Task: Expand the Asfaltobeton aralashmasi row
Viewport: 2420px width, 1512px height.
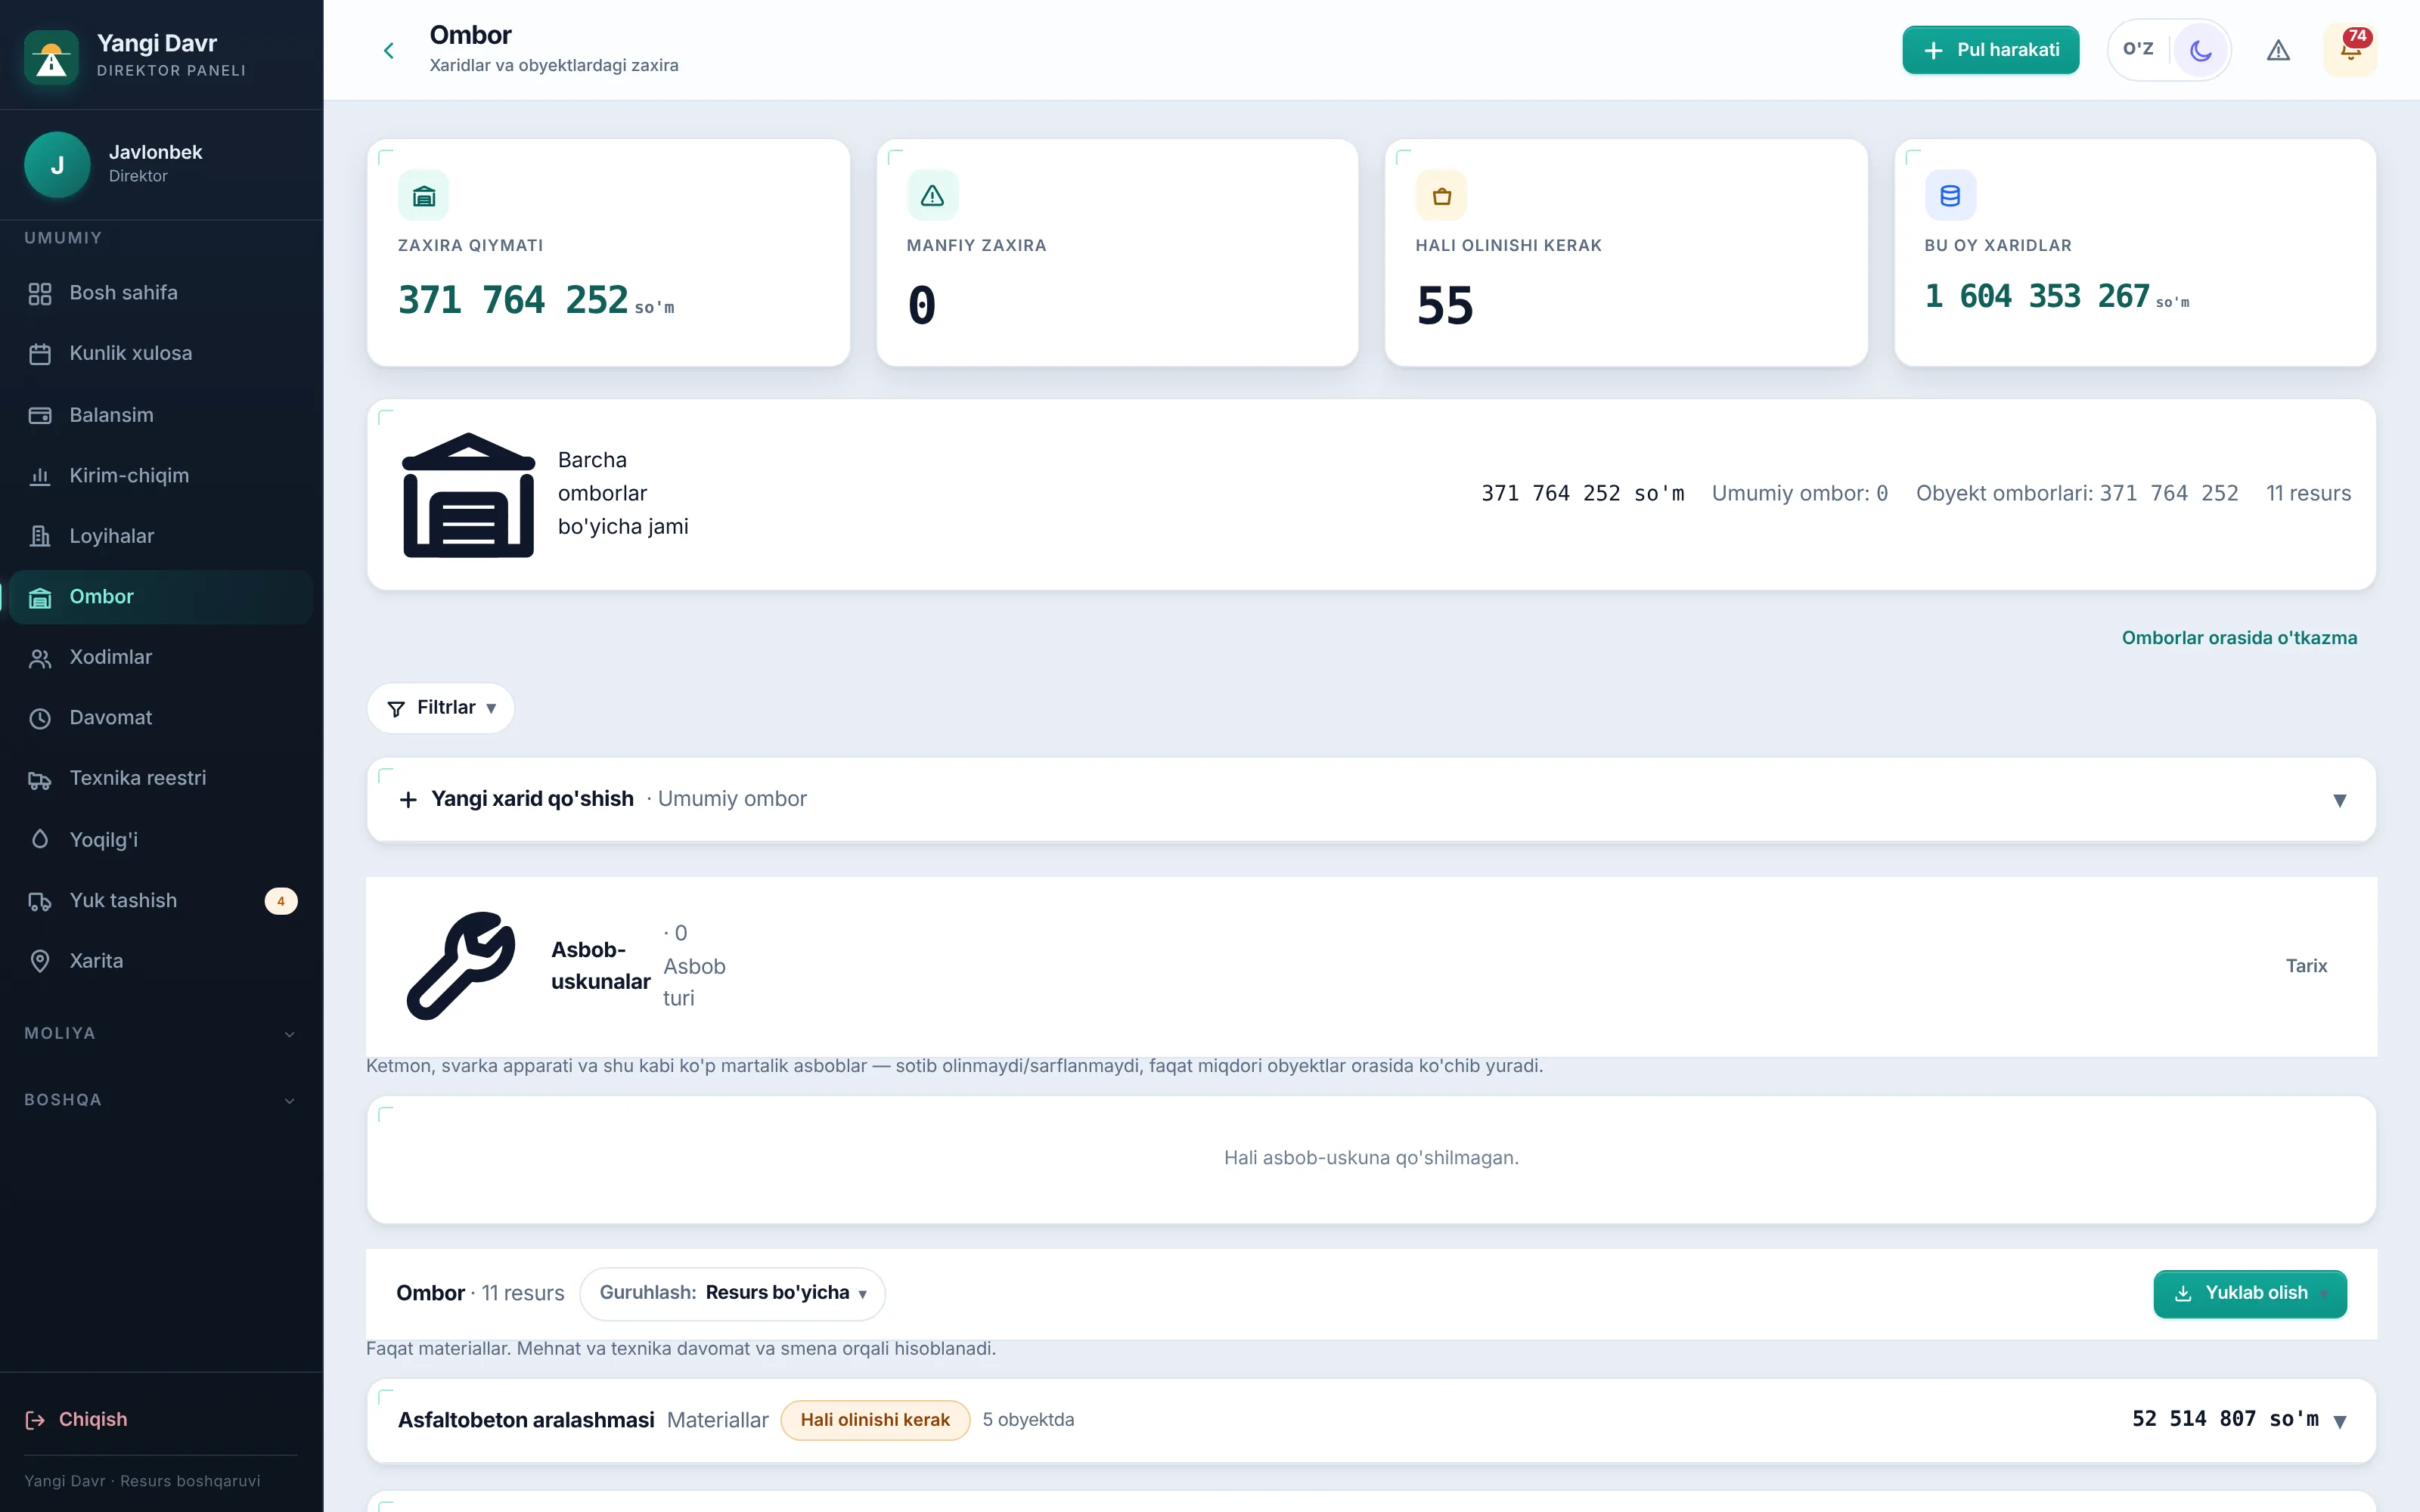Action: tap(1371, 1420)
